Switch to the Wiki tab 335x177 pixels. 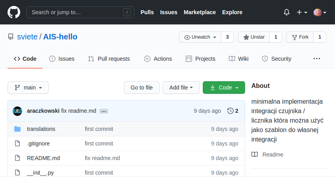(x=238, y=59)
